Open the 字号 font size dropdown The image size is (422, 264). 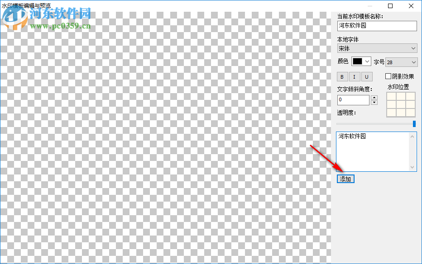401,62
